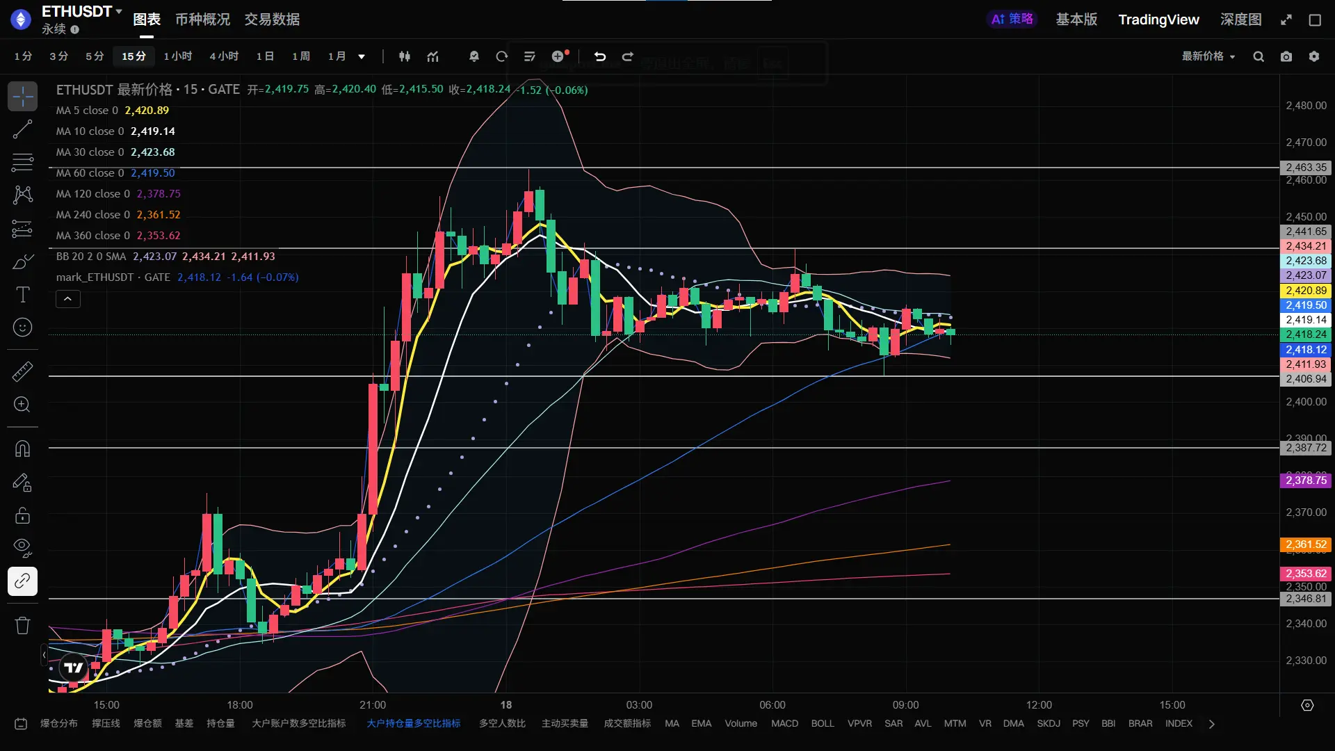Click the ruler measure tool
The image size is (1335, 751).
[22, 371]
